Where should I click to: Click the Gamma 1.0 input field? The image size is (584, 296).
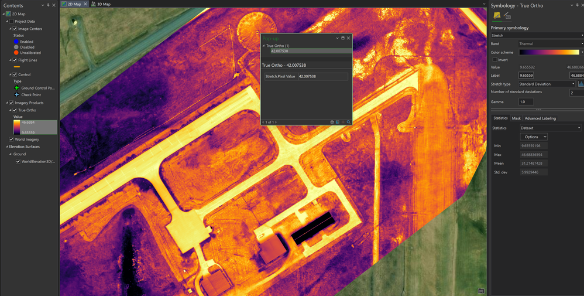coord(526,102)
